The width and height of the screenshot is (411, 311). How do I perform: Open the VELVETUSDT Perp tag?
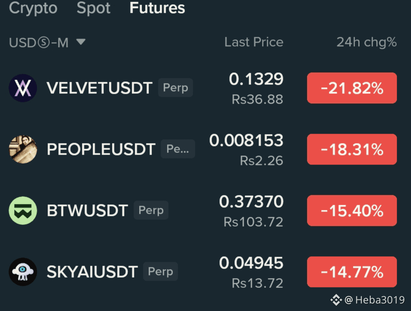click(175, 87)
